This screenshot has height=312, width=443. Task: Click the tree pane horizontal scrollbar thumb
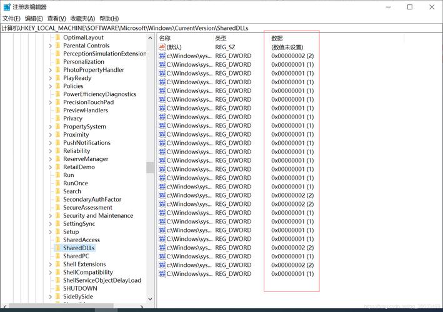tap(61, 306)
